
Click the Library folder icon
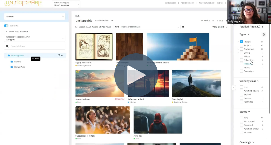12,62
